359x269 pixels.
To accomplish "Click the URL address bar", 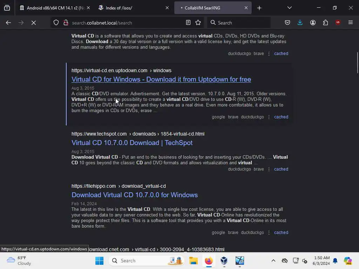I will 127,23.
